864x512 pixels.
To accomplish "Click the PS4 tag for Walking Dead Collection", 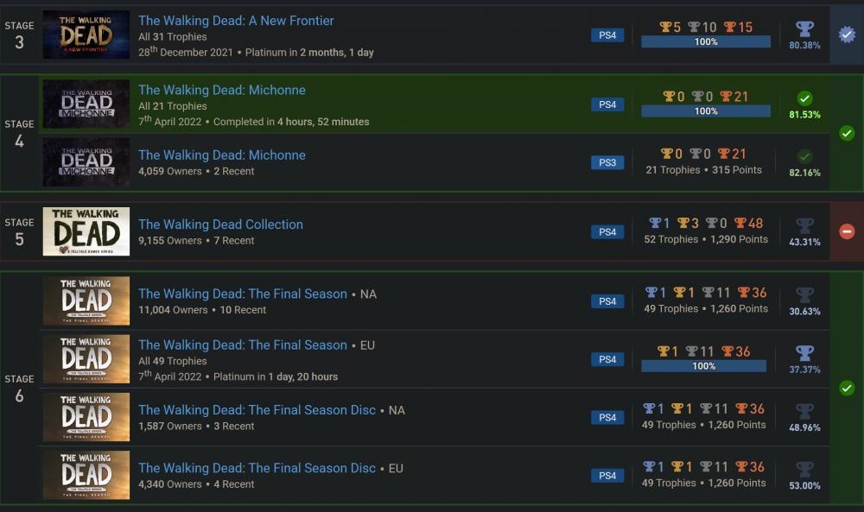I will click(607, 231).
